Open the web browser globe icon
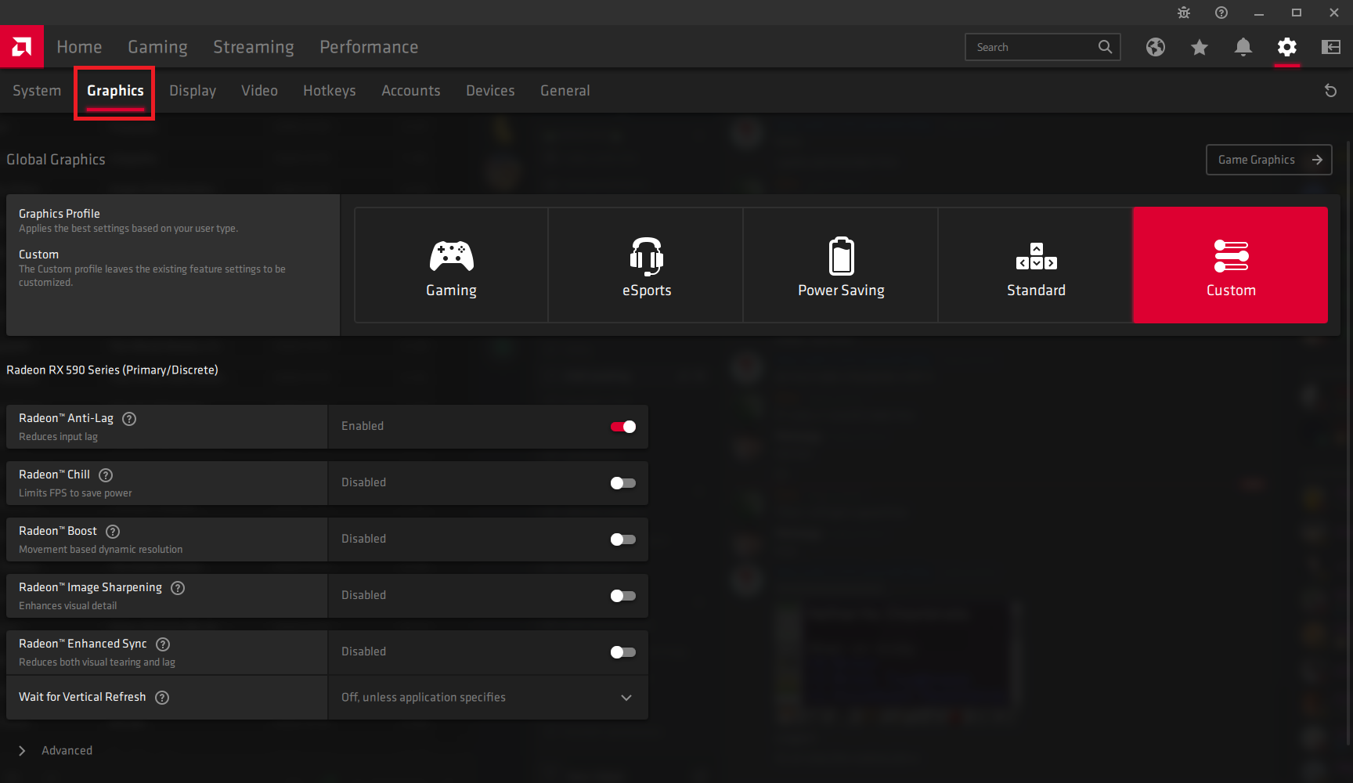The width and height of the screenshot is (1353, 783). [1156, 47]
